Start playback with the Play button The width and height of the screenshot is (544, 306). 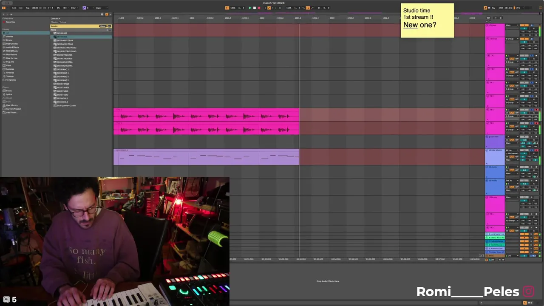[x=250, y=8]
